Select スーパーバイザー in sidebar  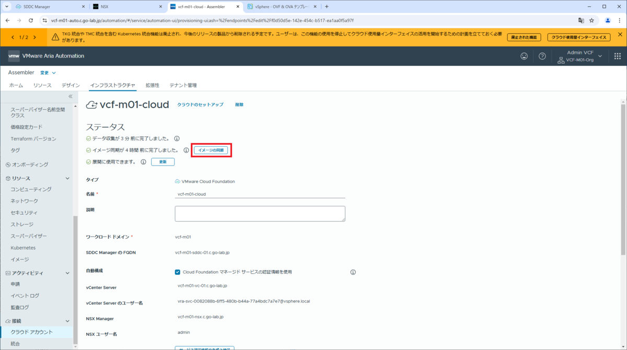coord(29,236)
